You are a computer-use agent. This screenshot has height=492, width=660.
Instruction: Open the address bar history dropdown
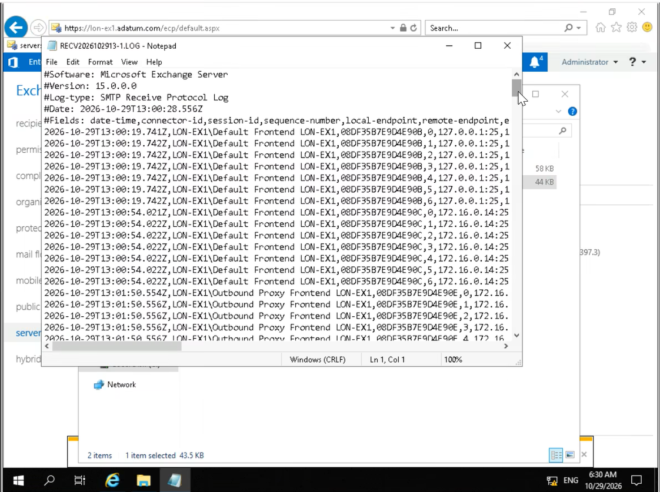pyautogui.click(x=392, y=28)
